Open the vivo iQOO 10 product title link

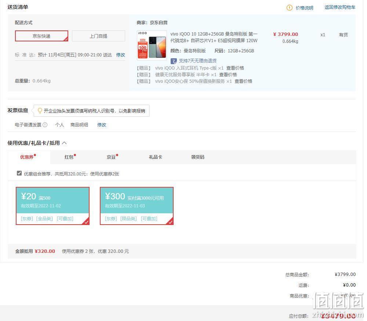click(214, 37)
